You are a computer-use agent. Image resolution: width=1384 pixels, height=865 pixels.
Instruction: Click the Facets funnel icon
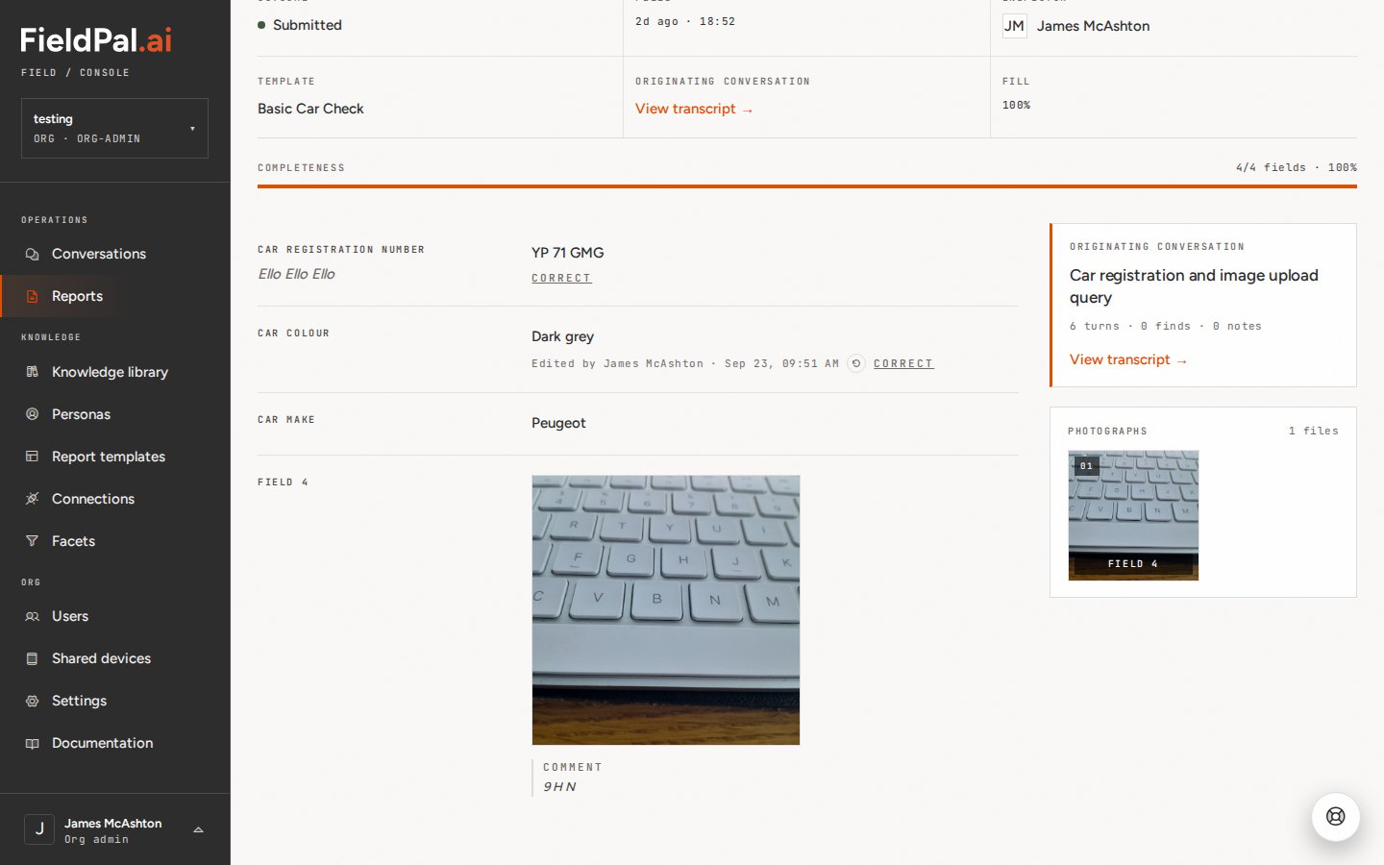pos(32,541)
